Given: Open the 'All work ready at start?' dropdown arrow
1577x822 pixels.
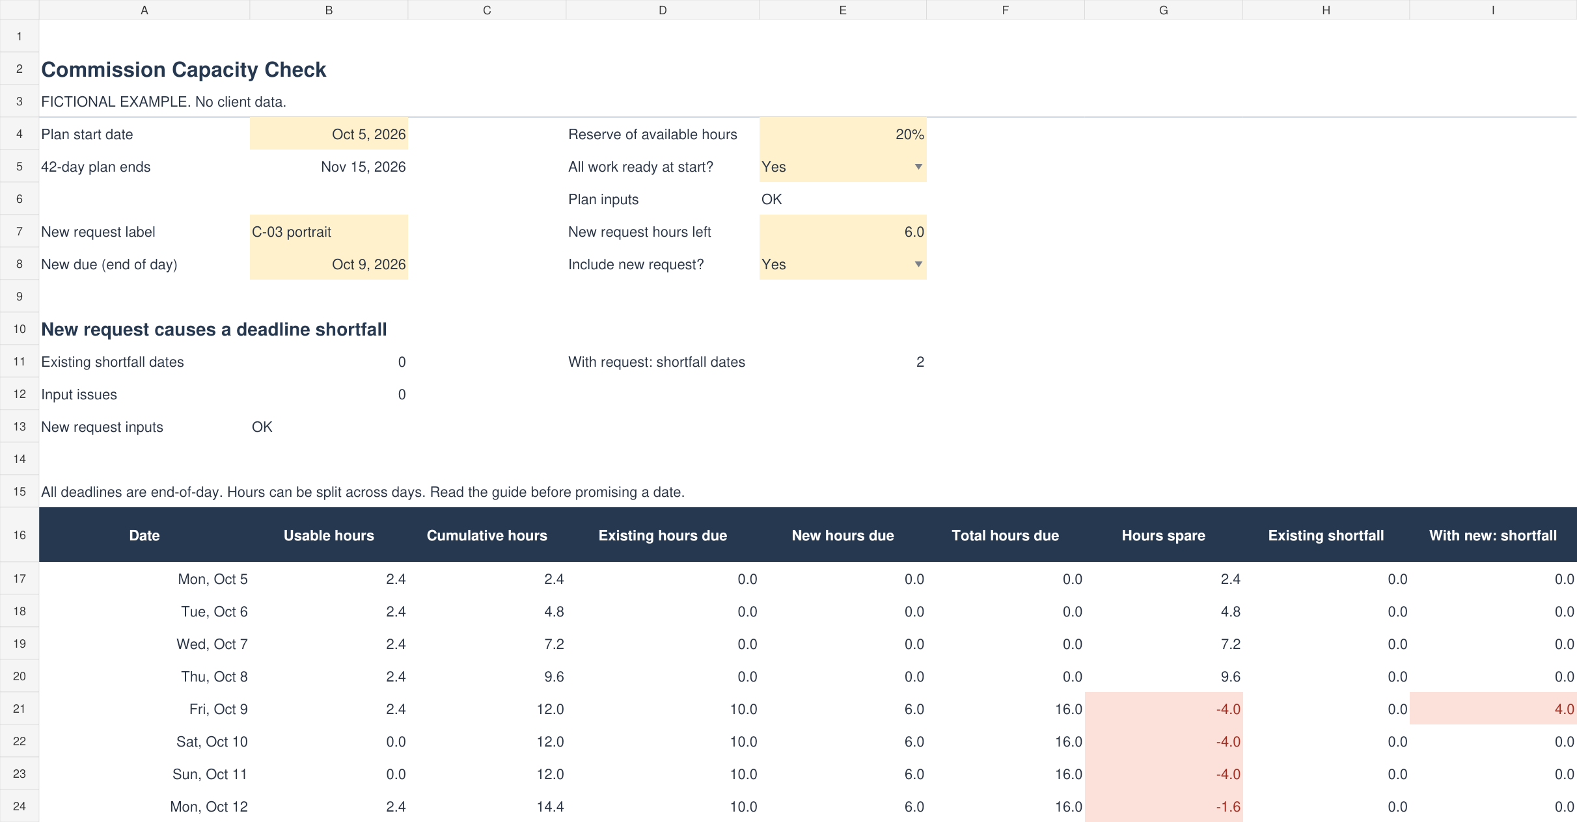Looking at the screenshot, I should pyautogui.click(x=918, y=166).
